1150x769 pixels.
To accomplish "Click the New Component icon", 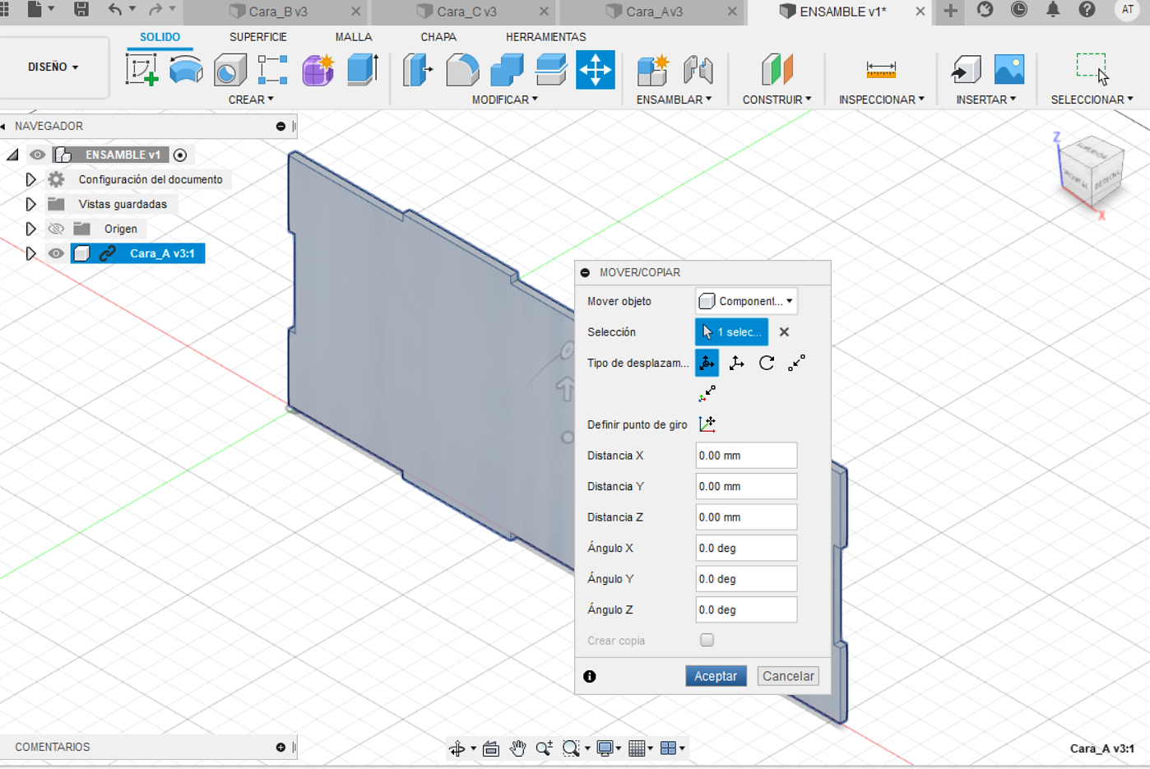I will (x=653, y=70).
